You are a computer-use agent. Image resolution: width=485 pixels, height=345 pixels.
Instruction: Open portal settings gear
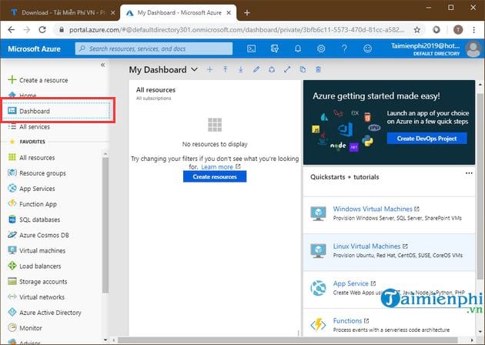(321, 49)
